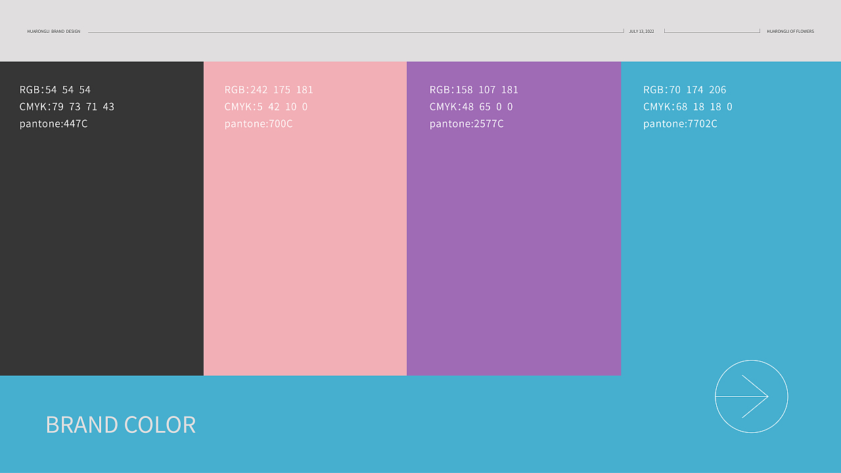Click the text RGB:242 175 181
The width and height of the screenshot is (841, 473).
pos(269,89)
